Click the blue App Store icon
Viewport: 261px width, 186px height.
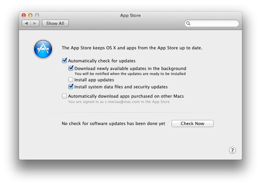pyautogui.click(x=43, y=49)
